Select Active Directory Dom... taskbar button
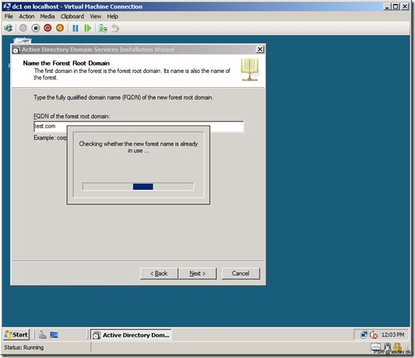This screenshot has height=358, width=415. (131, 335)
